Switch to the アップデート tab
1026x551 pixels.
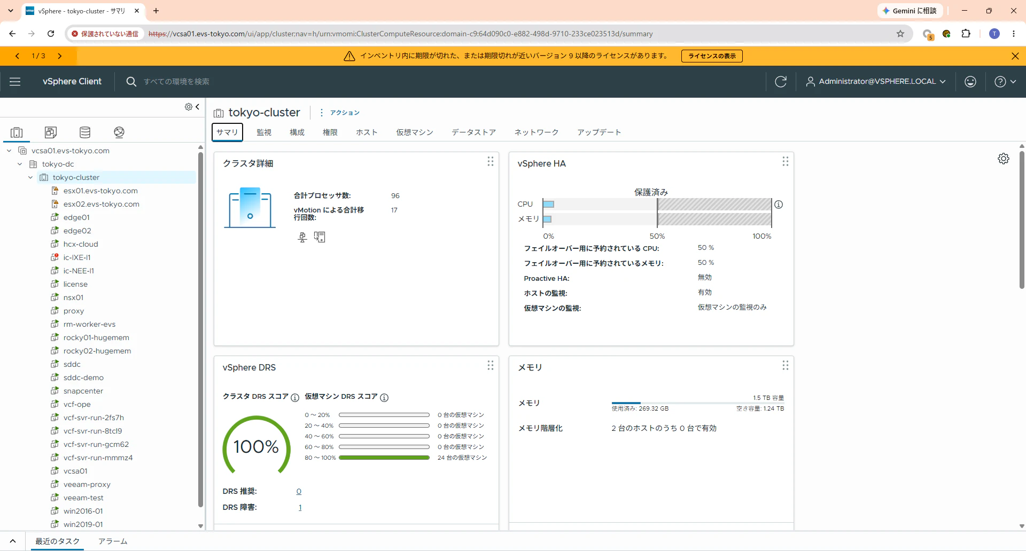(x=599, y=132)
